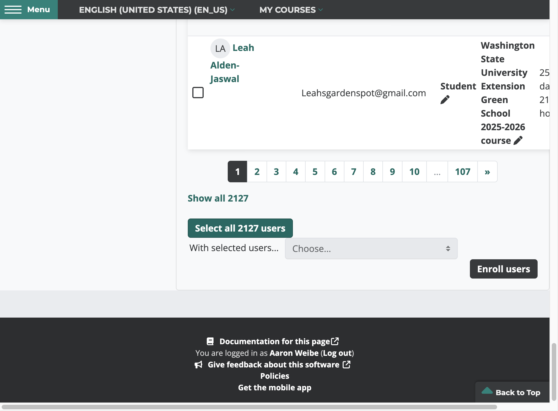This screenshot has height=411, width=558.
Task: Jump to last page 107
Action: (463, 172)
